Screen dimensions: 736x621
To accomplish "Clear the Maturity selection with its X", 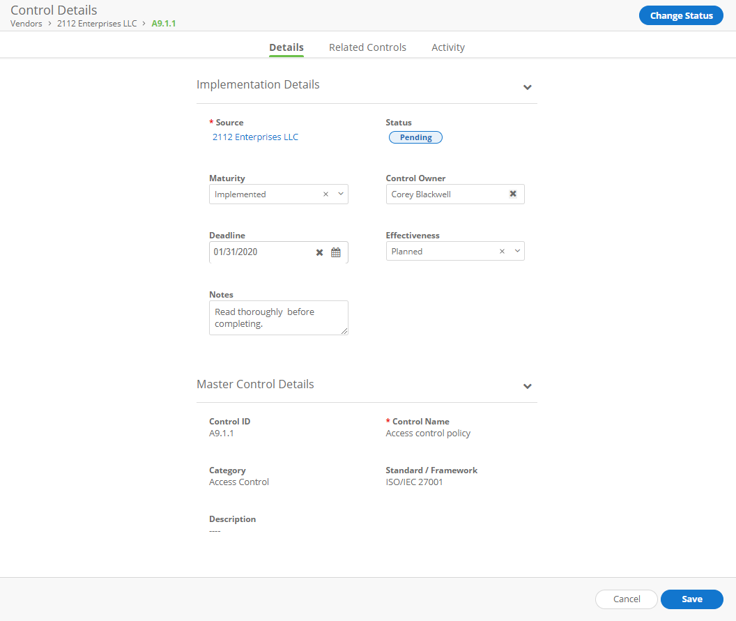I will (325, 194).
